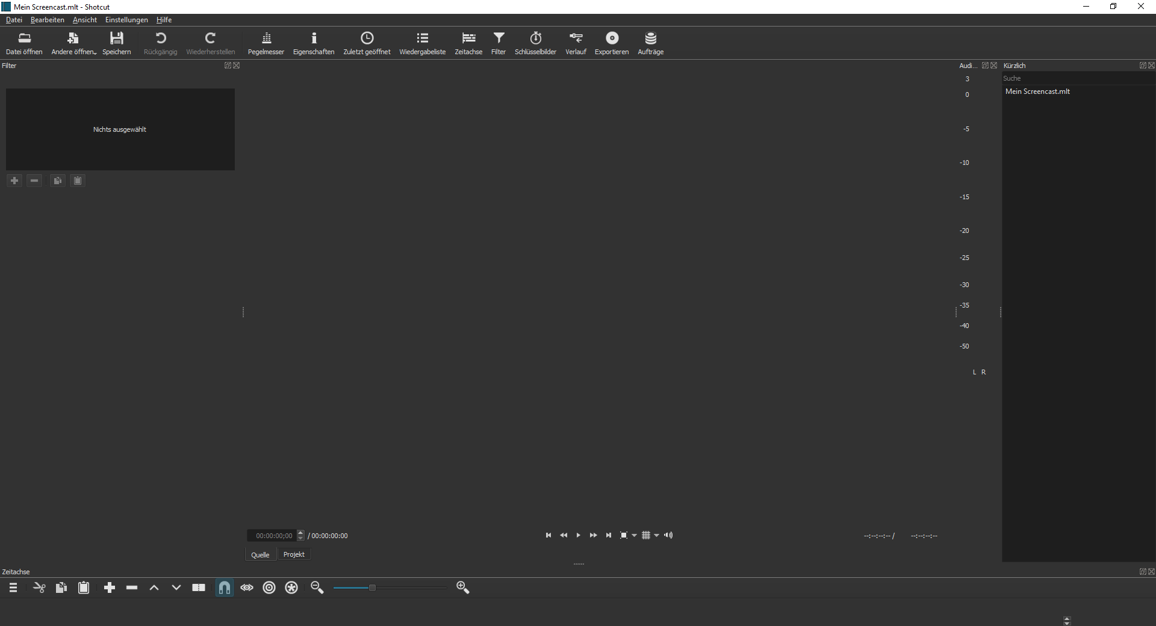1156x626 pixels.
Task: Click the timeline copy icon
Action: (x=61, y=588)
